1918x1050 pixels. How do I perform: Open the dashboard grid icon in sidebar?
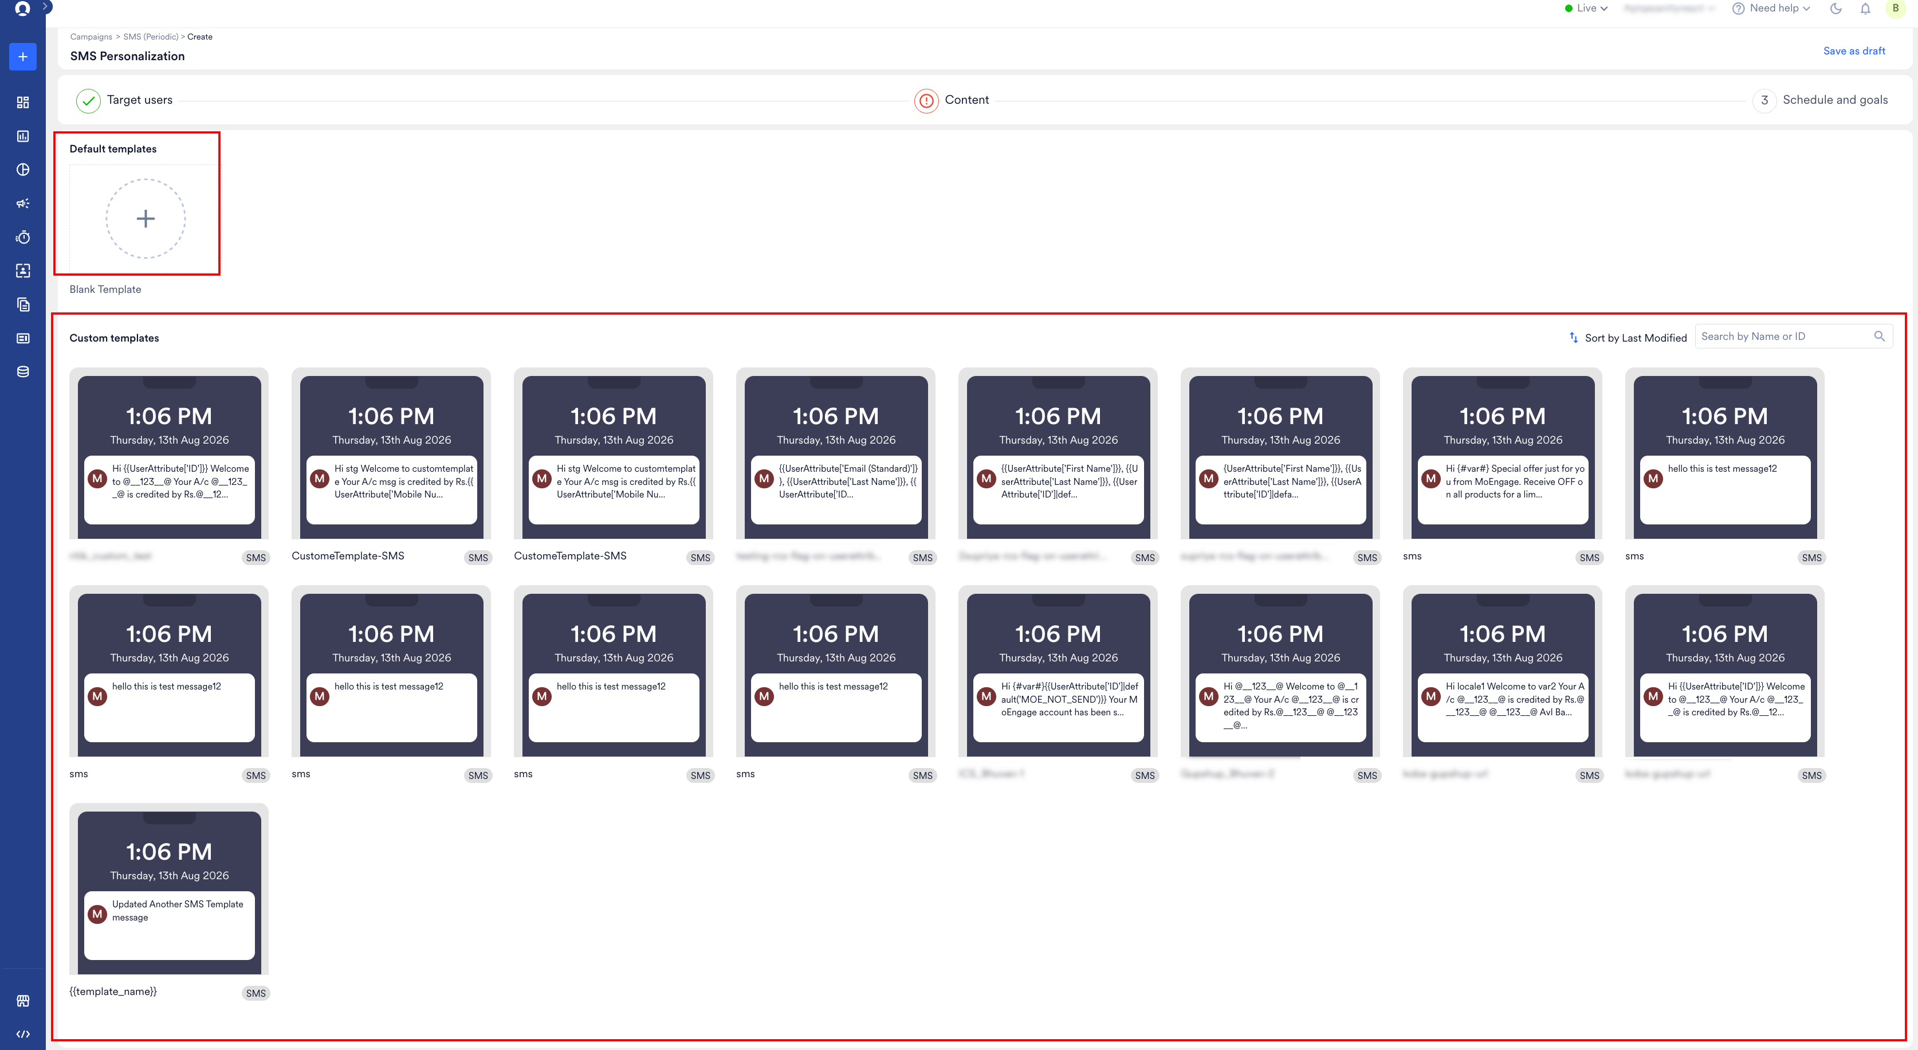(22, 103)
